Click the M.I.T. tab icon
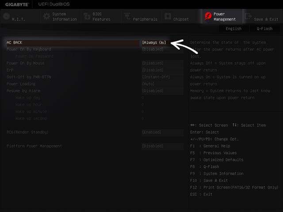Screen dimensions: 283x212 6,16
